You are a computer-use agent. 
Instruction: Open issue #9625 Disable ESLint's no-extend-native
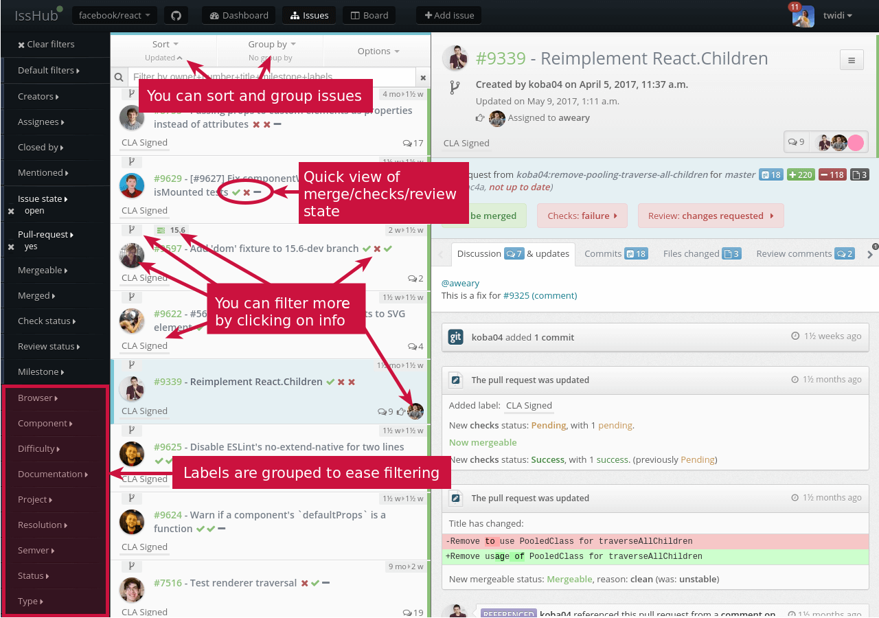pyautogui.click(x=279, y=447)
